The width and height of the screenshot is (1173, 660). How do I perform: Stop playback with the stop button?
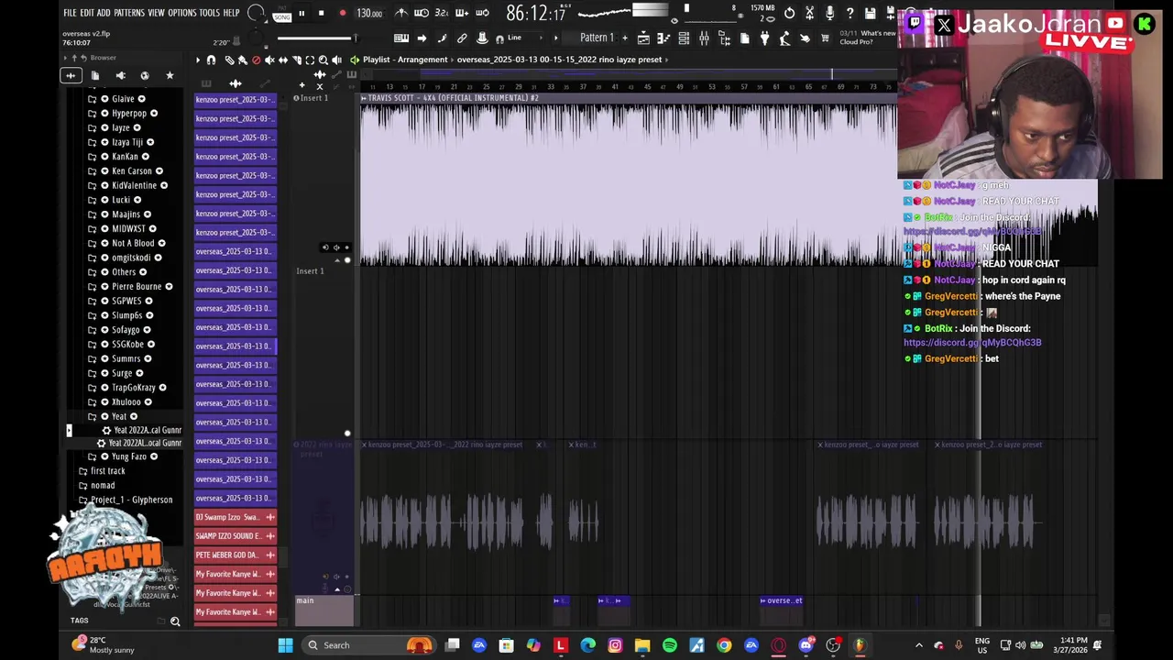tap(321, 13)
